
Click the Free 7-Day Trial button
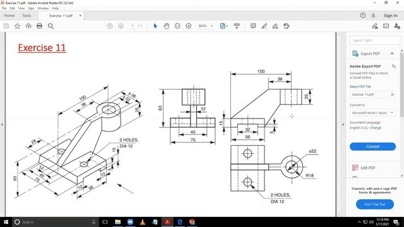click(x=374, y=204)
